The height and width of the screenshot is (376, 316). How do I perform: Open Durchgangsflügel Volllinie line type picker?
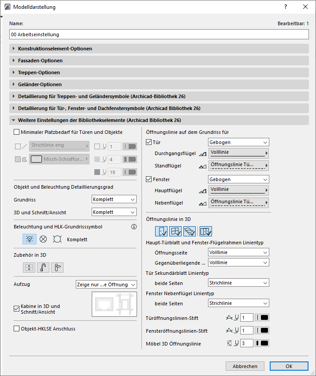[238, 153]
